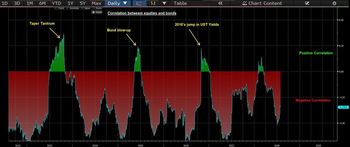The height and width of the screenshot is (147, 350).
Task: Click the Taper Tantrum annotation label
Action: 42,23
